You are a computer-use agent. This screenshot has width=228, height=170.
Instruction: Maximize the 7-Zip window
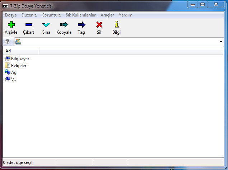[x=203, y=5]
